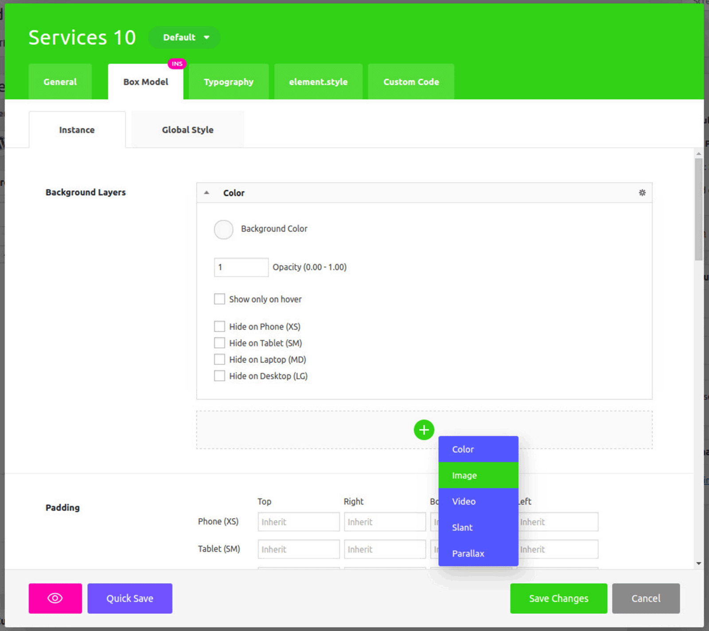Image resolution: width=709 pixels, height=631 pixels.
Task: Switch to the Global Style sub-tab
Action: [x=188, y=129]
